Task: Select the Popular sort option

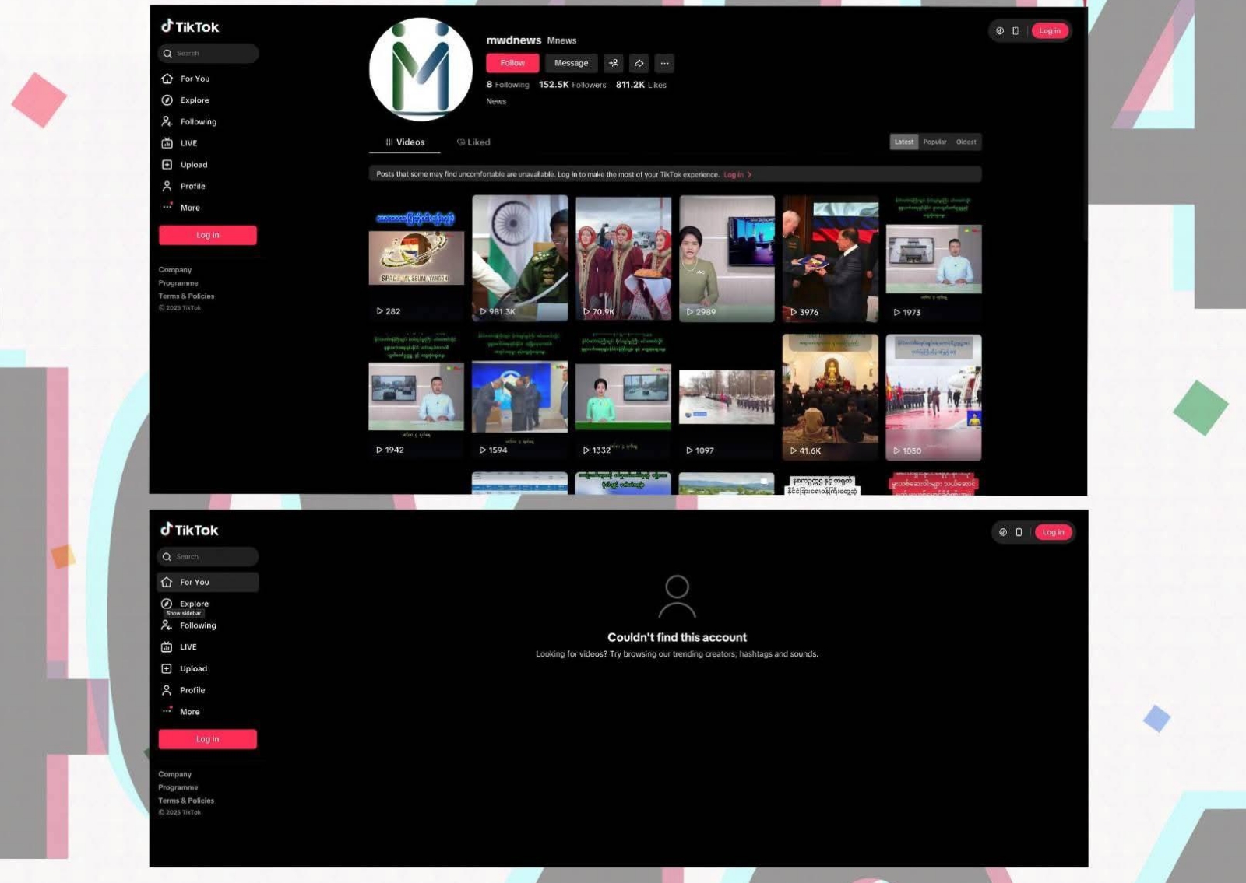Action: (x=935, y=142)
